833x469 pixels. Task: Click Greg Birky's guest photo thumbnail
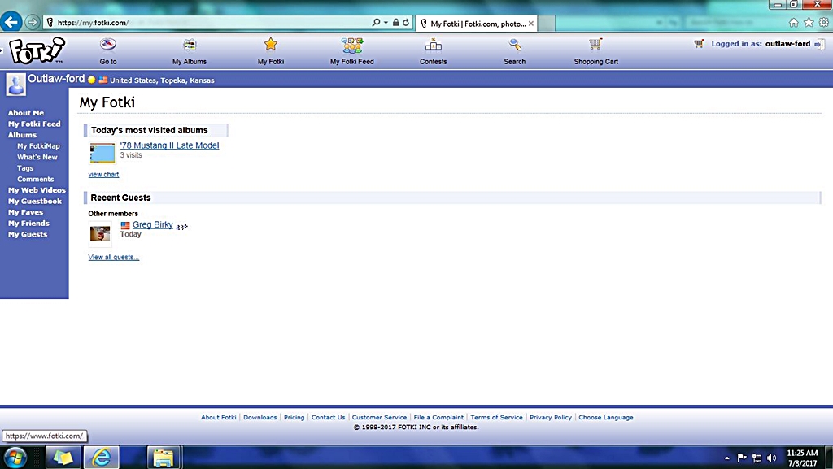click(100, 233)
